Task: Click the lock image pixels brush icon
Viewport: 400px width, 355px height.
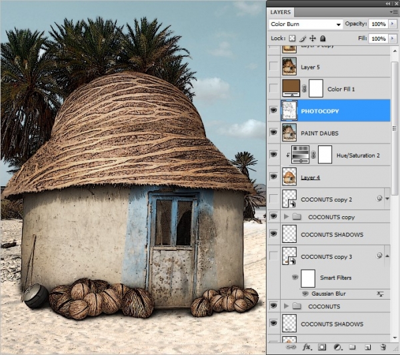Action: (303, 38)
